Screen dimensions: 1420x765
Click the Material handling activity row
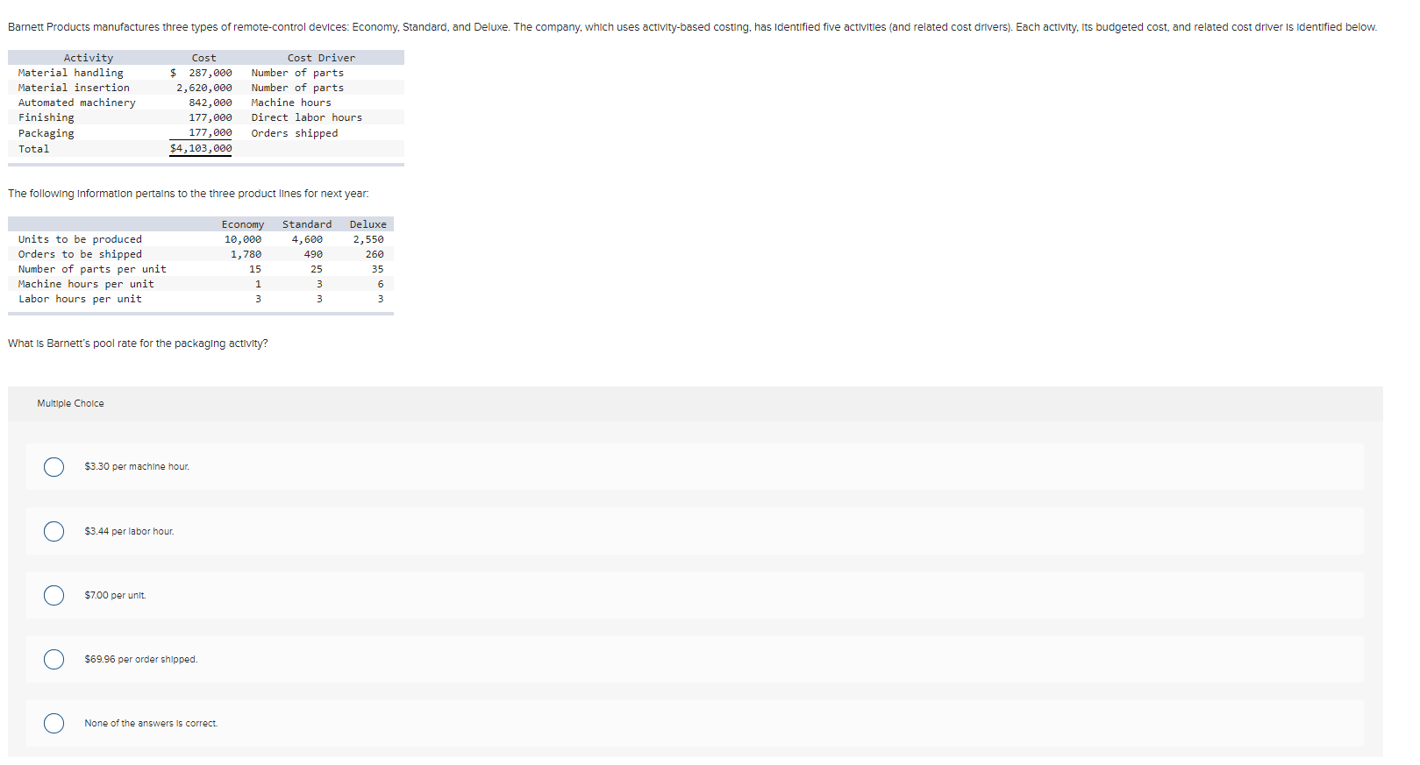(206, 74)
